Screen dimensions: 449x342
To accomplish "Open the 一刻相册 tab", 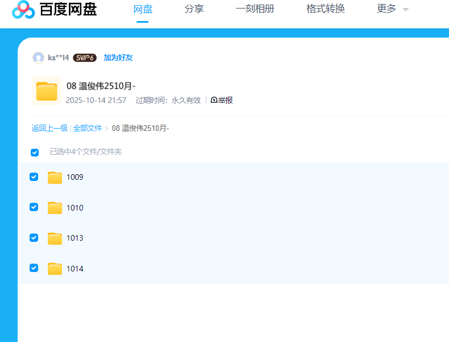I will [x=254, y=9].
